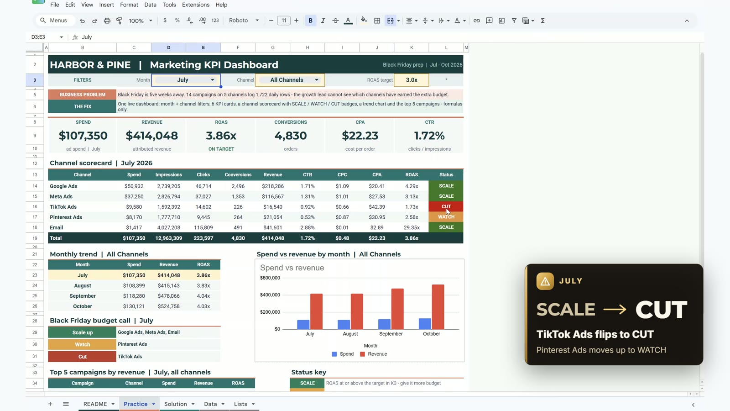Increase decimal places
Viewport: 730px width, 411px height.
(x=202, y=21)
